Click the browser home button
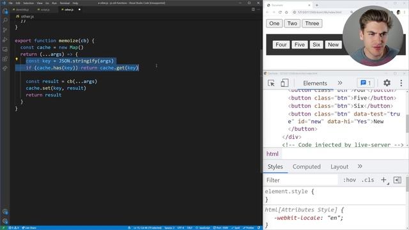Image resolution: width=409 pixels, height=230 pixels. (x=286, y=12)
